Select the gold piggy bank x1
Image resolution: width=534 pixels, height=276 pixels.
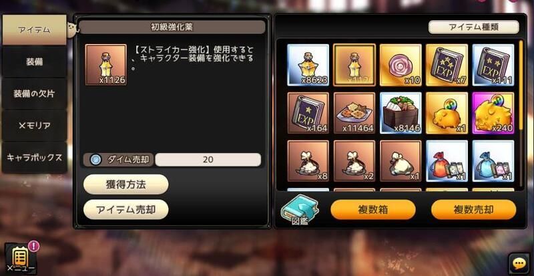pyautogui.click(x=447, y=113)
